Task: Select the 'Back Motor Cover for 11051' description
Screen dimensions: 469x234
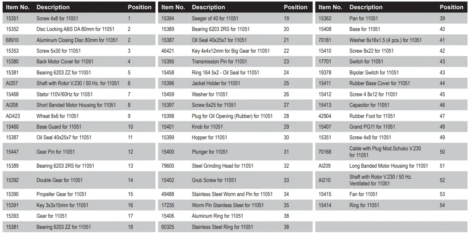Action: [x=65, y=62]
